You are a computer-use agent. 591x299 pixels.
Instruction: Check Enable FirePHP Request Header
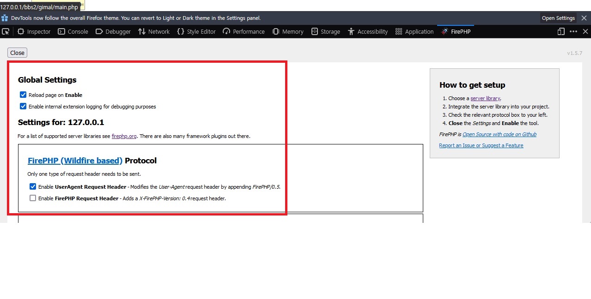point(33,198)
